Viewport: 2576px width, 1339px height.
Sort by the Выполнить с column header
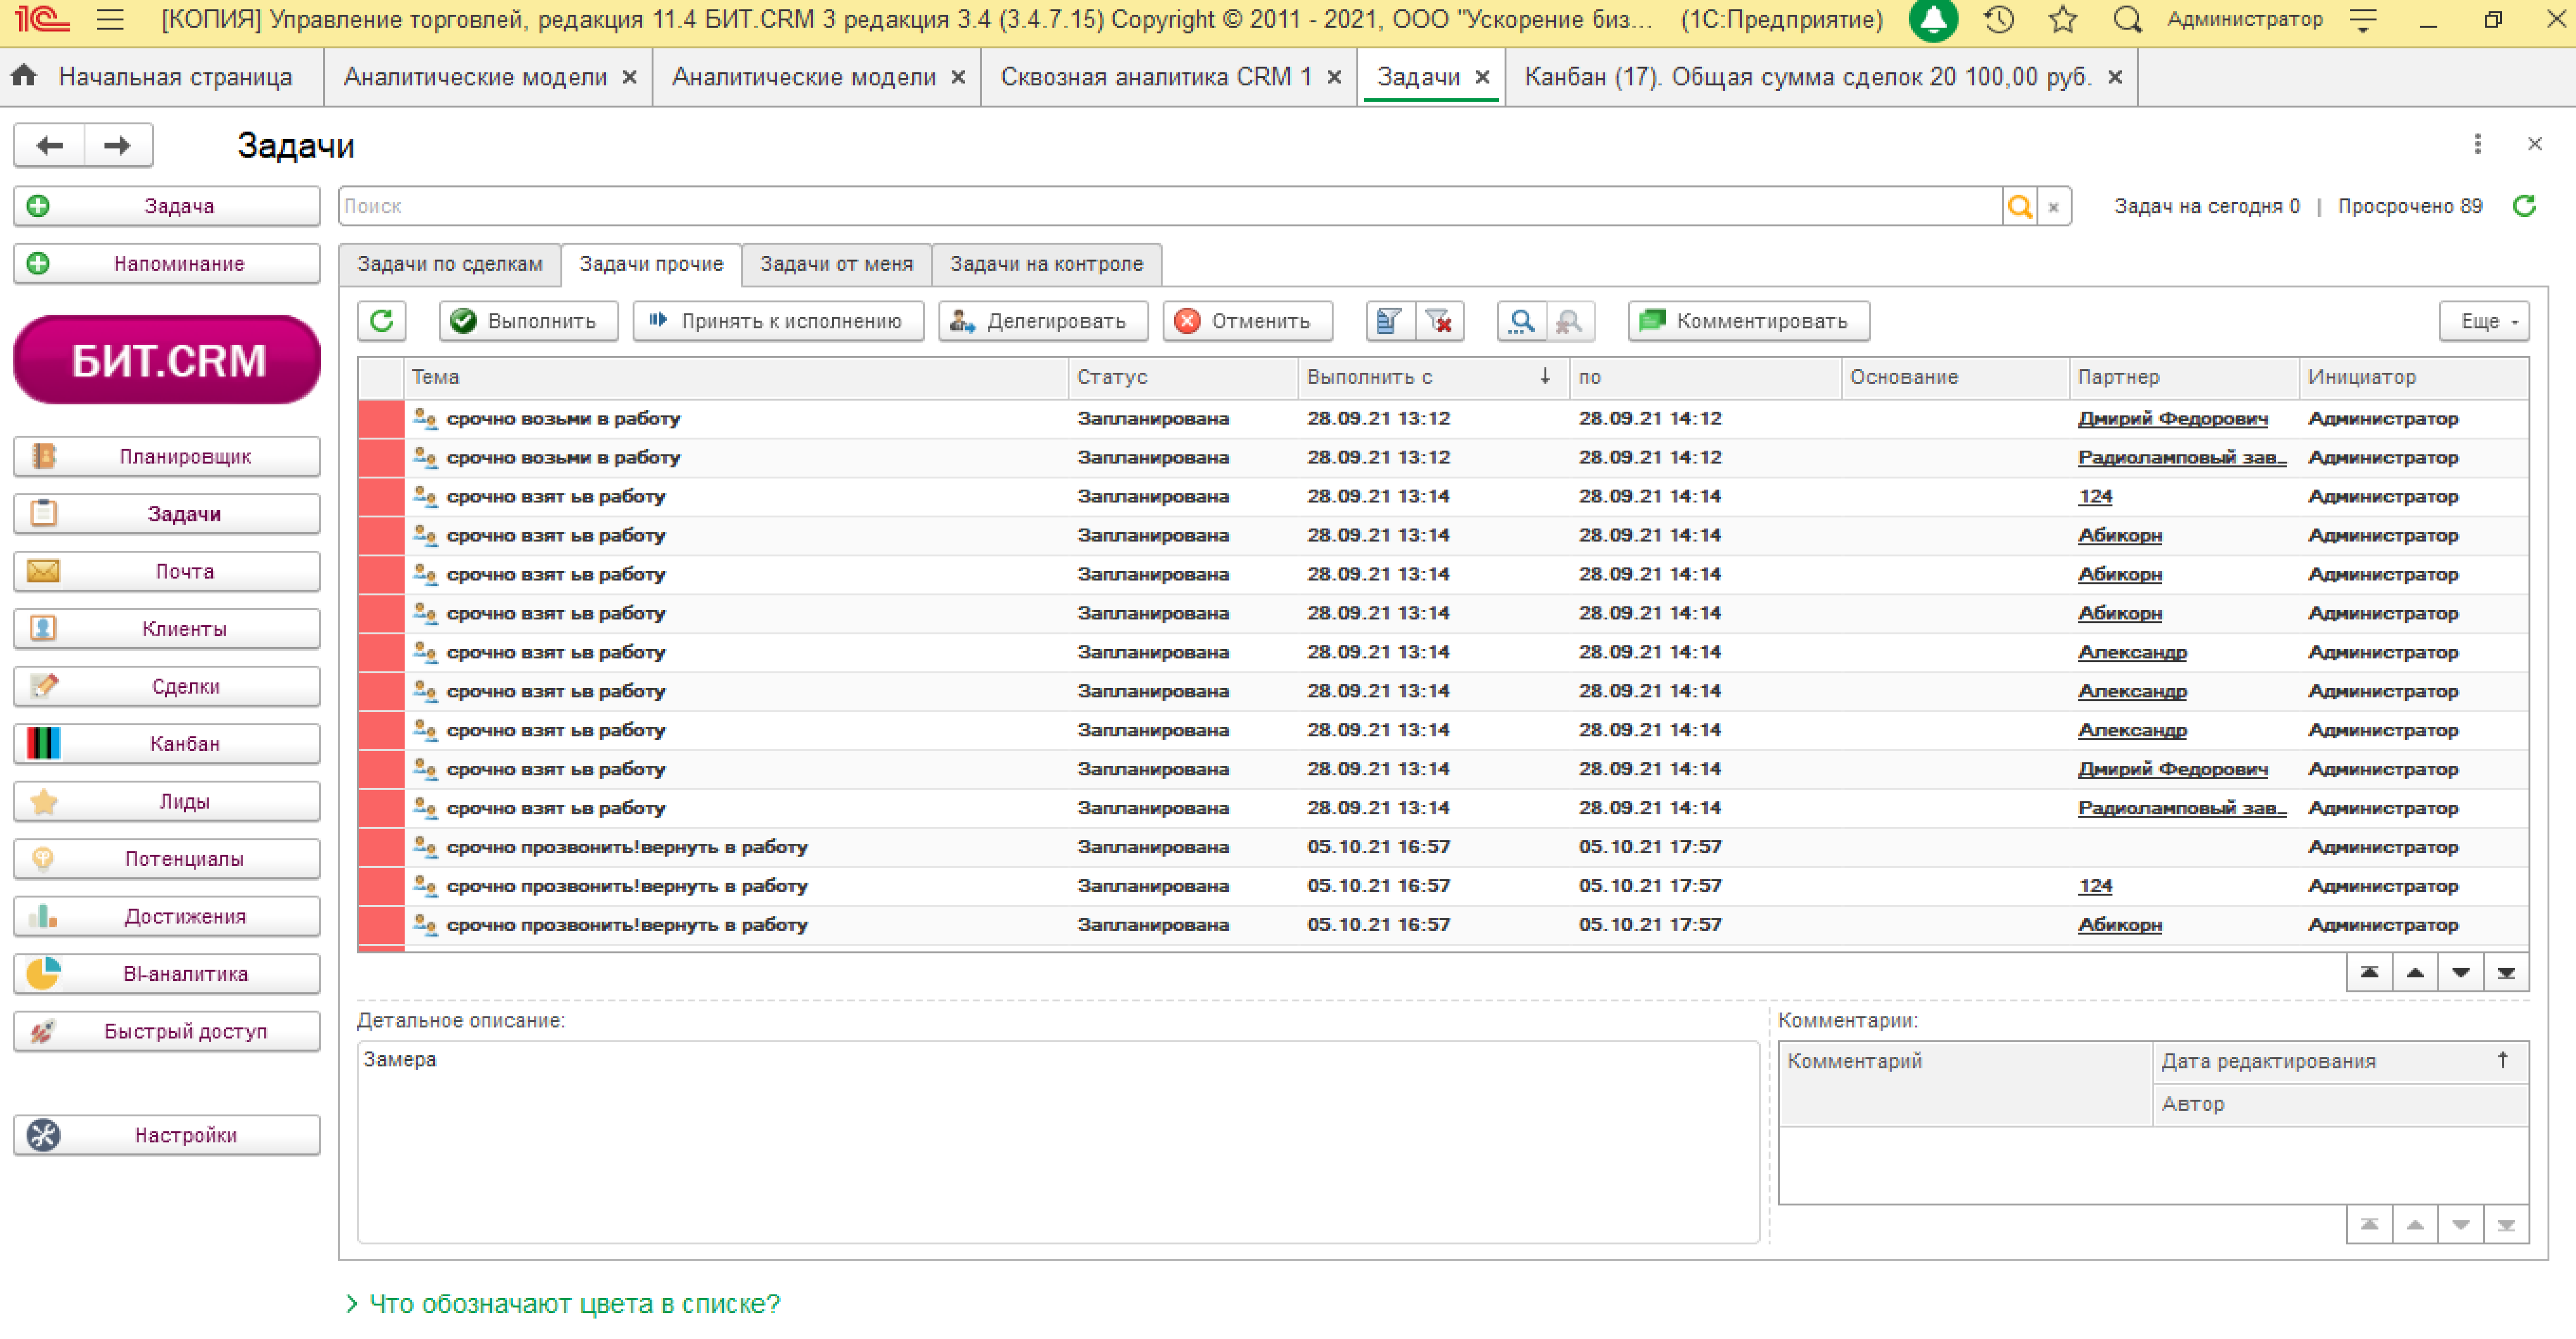coord(1433,377)
